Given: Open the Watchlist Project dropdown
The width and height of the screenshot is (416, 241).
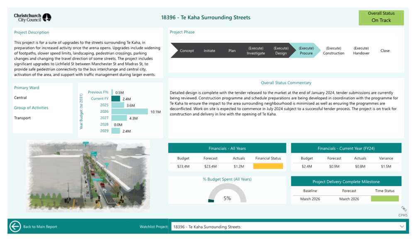Looking at the screenshot, I should (289, 226).
